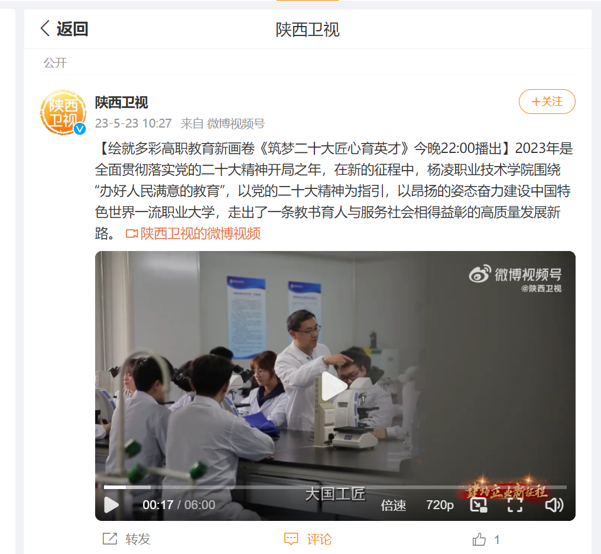This screenshot has height=554, width=601.
Task: Open the 评论 comments section
Action: point(308,539)
